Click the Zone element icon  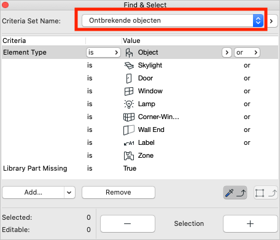click(x=129, y=156)
